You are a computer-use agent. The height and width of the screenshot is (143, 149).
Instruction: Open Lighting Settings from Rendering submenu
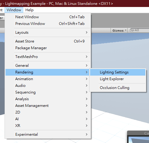point(118,72)
